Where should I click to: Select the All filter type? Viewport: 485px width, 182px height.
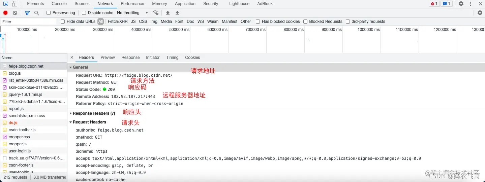[x=100, y=22]
